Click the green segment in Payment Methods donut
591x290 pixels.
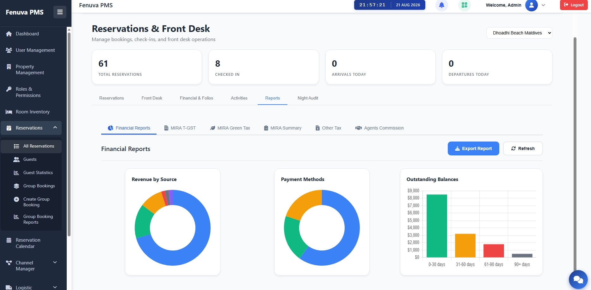(x=292, y=238)
